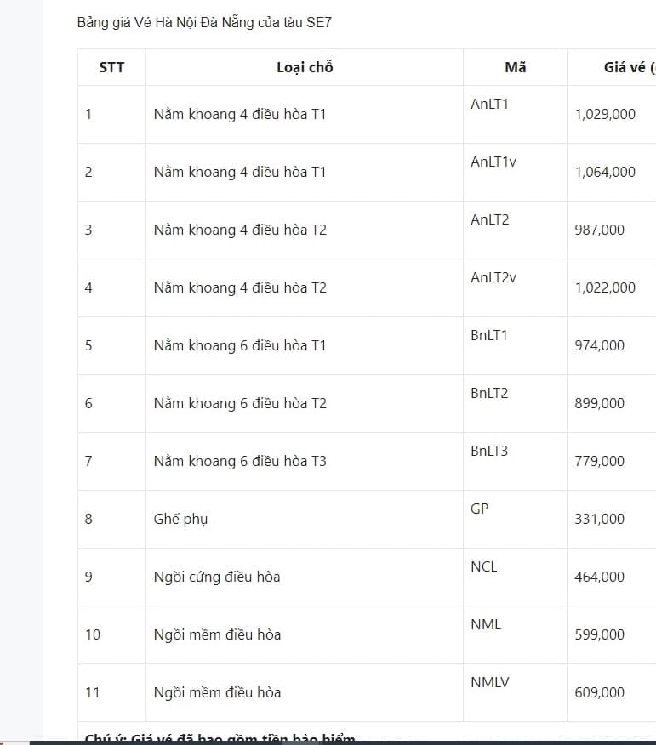
Task: Select the NCL code cell
Action: 484,566
